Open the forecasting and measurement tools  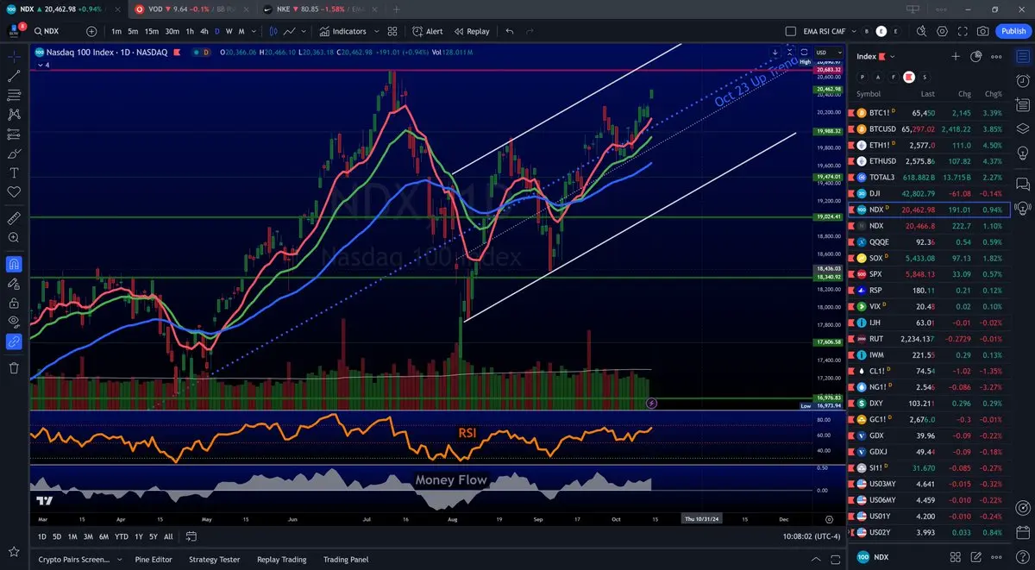point(14,134)
